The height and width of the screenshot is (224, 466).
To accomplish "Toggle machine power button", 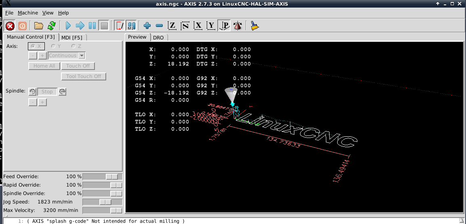I will pyautogui.click(x=22, y=26).
